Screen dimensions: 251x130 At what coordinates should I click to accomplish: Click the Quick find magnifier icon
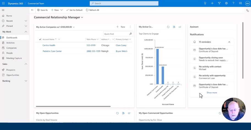pos(131,34)
